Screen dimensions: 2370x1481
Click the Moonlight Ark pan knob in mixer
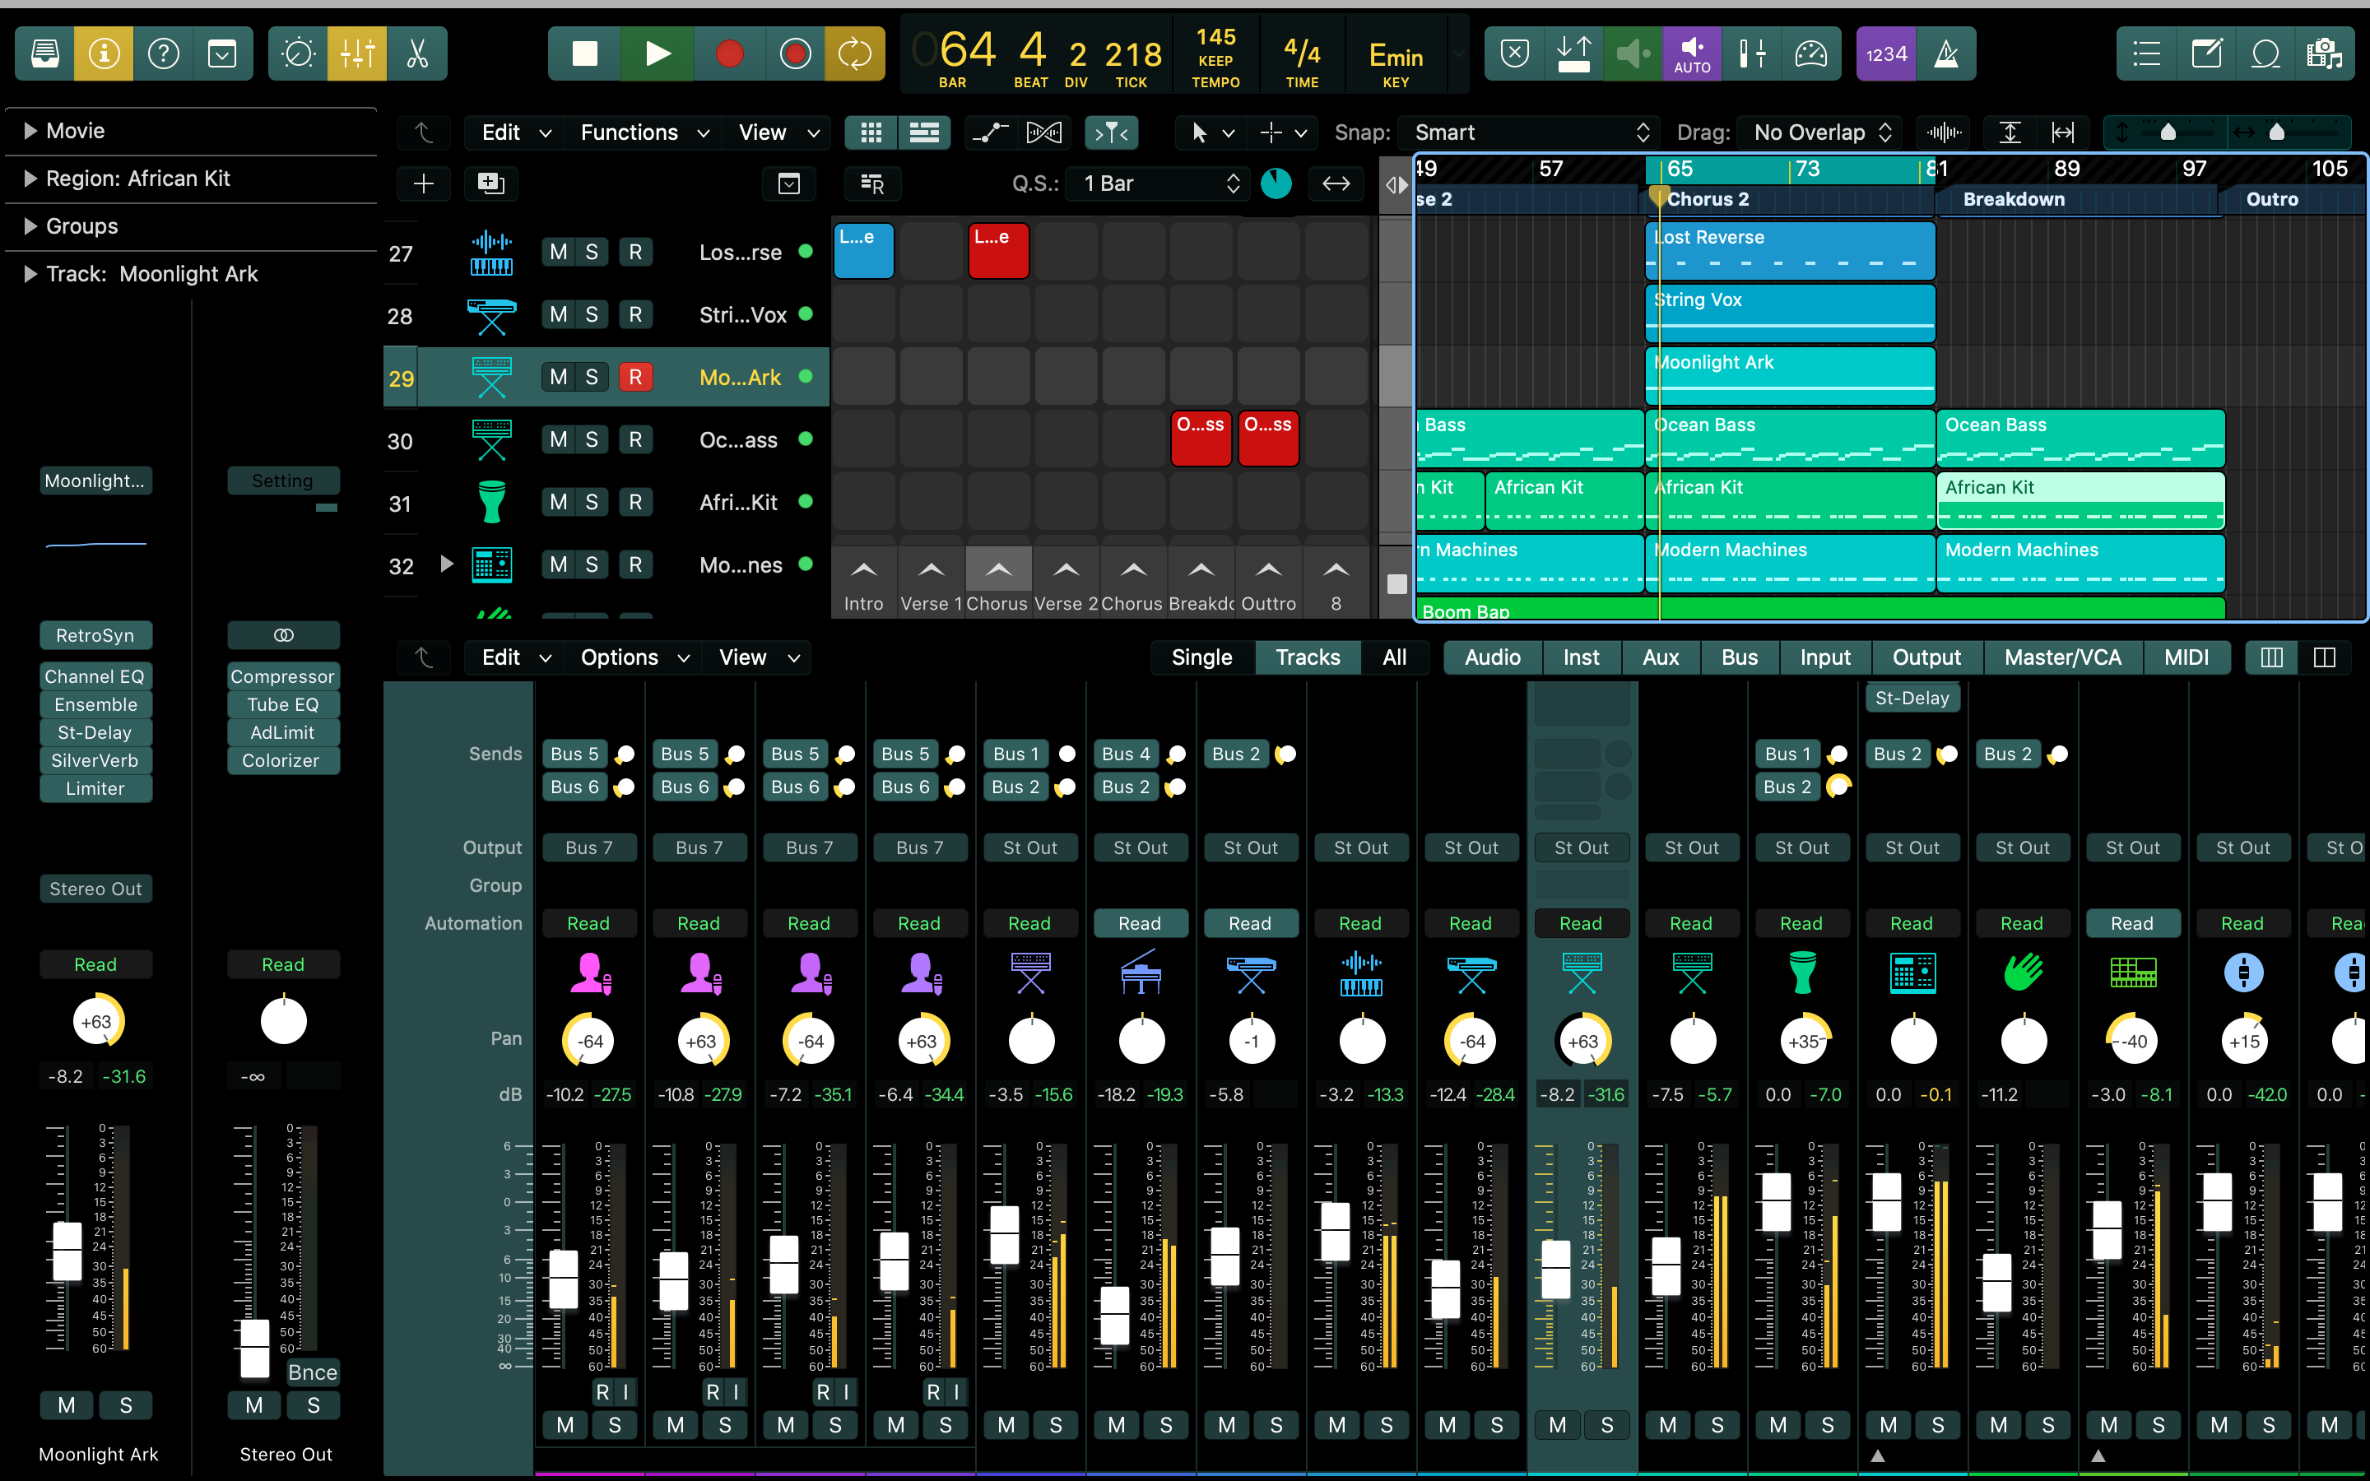[x=1582, y=1041]
